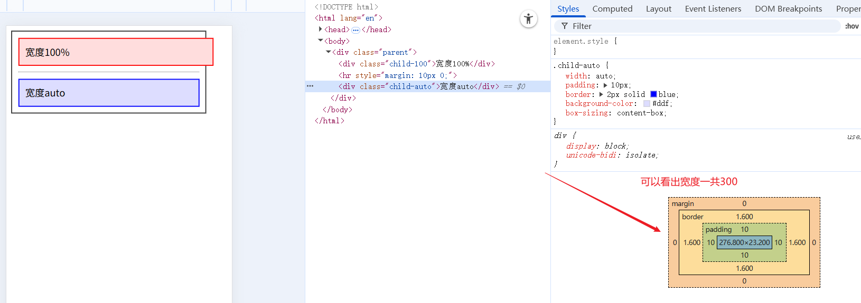Viewport: 861px width, 303px height.
Task: Open the blue border color swatch
Action: [653, 94]
